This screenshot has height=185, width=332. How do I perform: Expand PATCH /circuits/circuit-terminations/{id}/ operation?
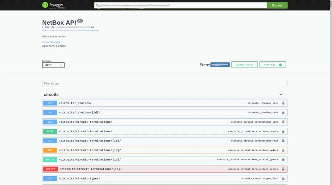pyautogui.click(x=165, y=160)
